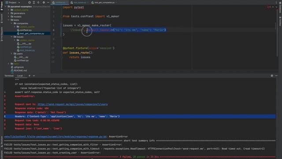Hide the Terminal panel
This screenshot has height=159, width=282.
click(x=276, y=76)
